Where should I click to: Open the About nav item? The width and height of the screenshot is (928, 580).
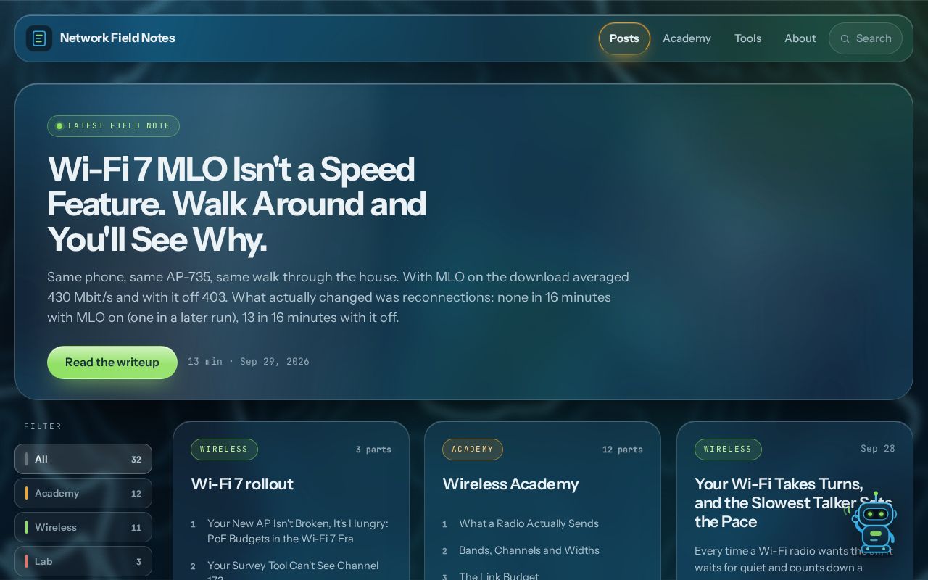[x=800, y=38]
